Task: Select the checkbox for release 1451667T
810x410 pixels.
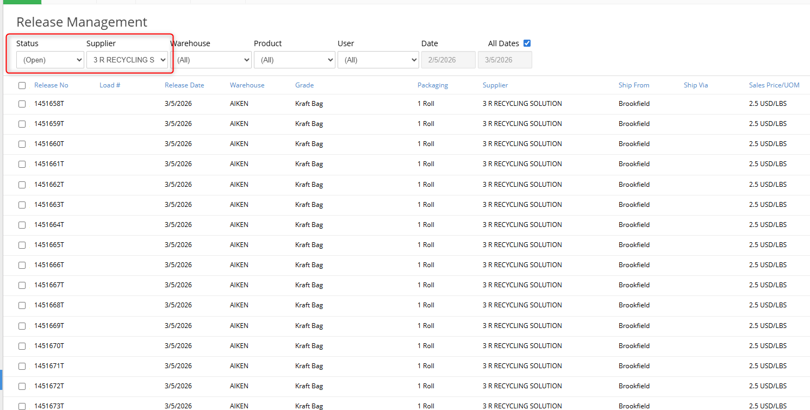Action: (x=22, y=285)
